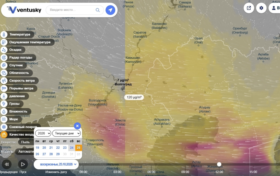Select the Снежный покров snowflake icon
This screenshot has height=176, width=280.
[x=4, y=127]
